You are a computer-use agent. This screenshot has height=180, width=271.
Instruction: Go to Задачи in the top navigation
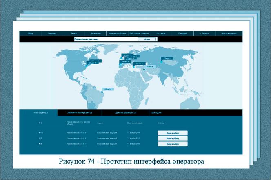[x=73, y=33]
